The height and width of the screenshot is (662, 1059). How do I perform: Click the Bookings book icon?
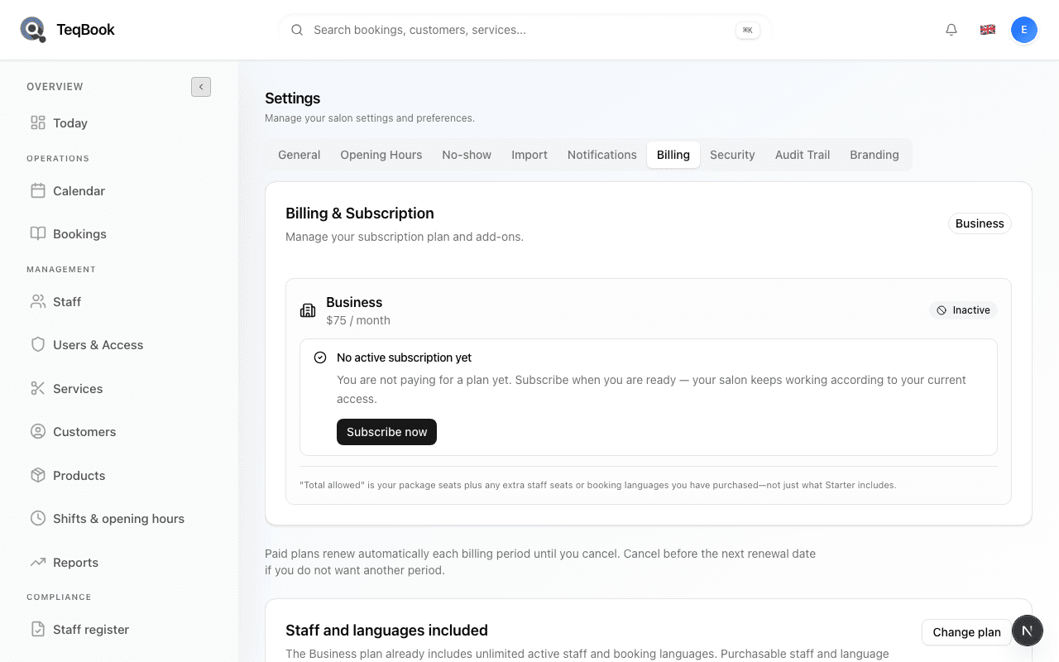pos(38,234)
